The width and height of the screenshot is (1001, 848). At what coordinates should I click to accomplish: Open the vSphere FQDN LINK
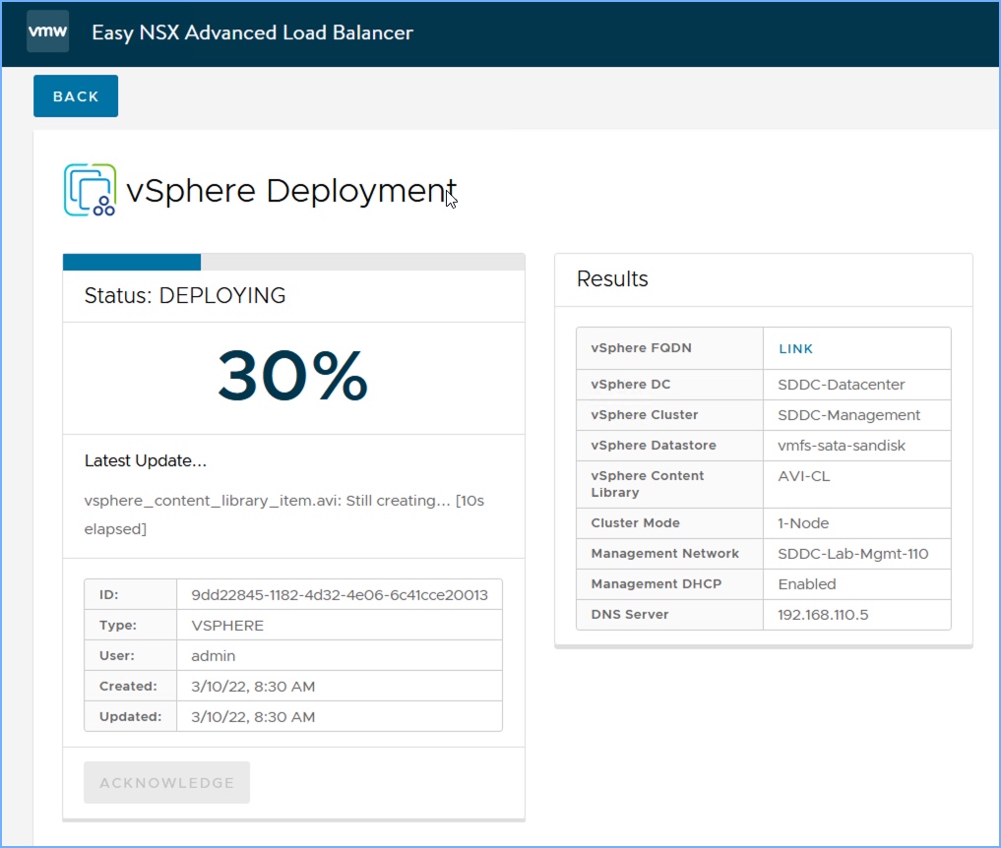(795, 348)
